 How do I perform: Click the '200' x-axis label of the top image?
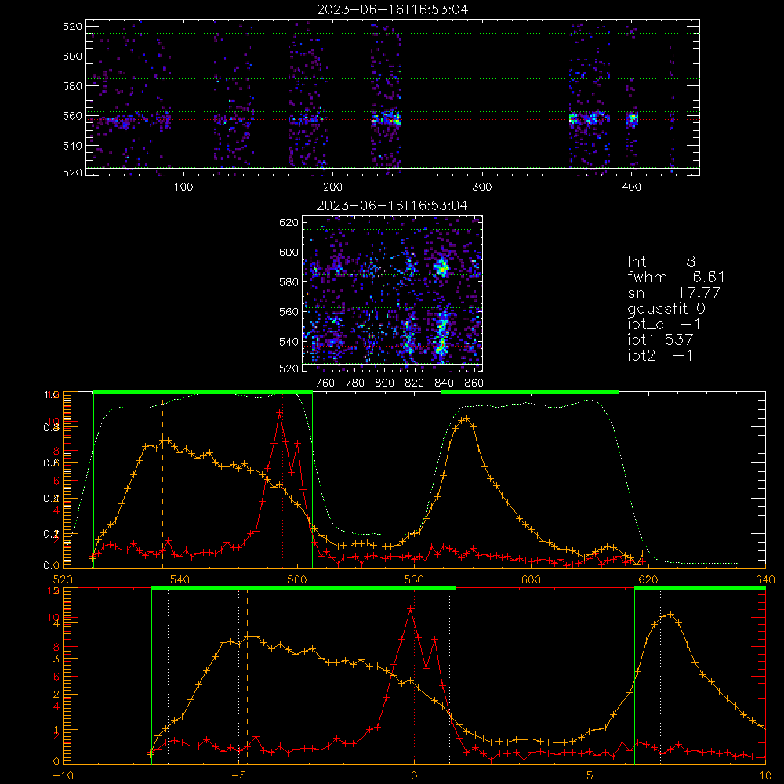[x=332, y=187]
